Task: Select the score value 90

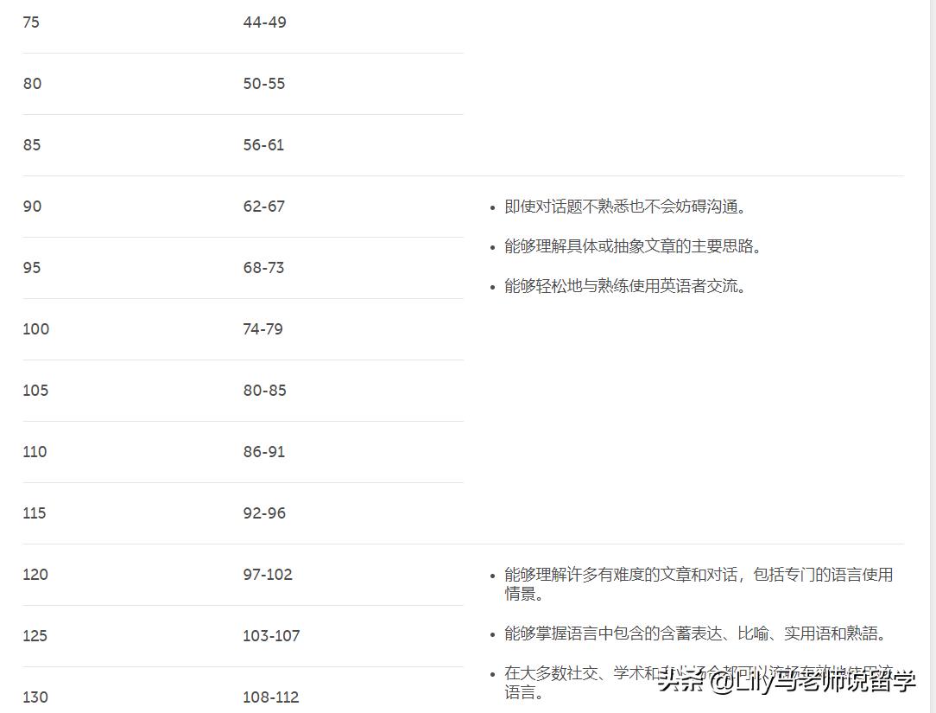Action: point(32,207)
